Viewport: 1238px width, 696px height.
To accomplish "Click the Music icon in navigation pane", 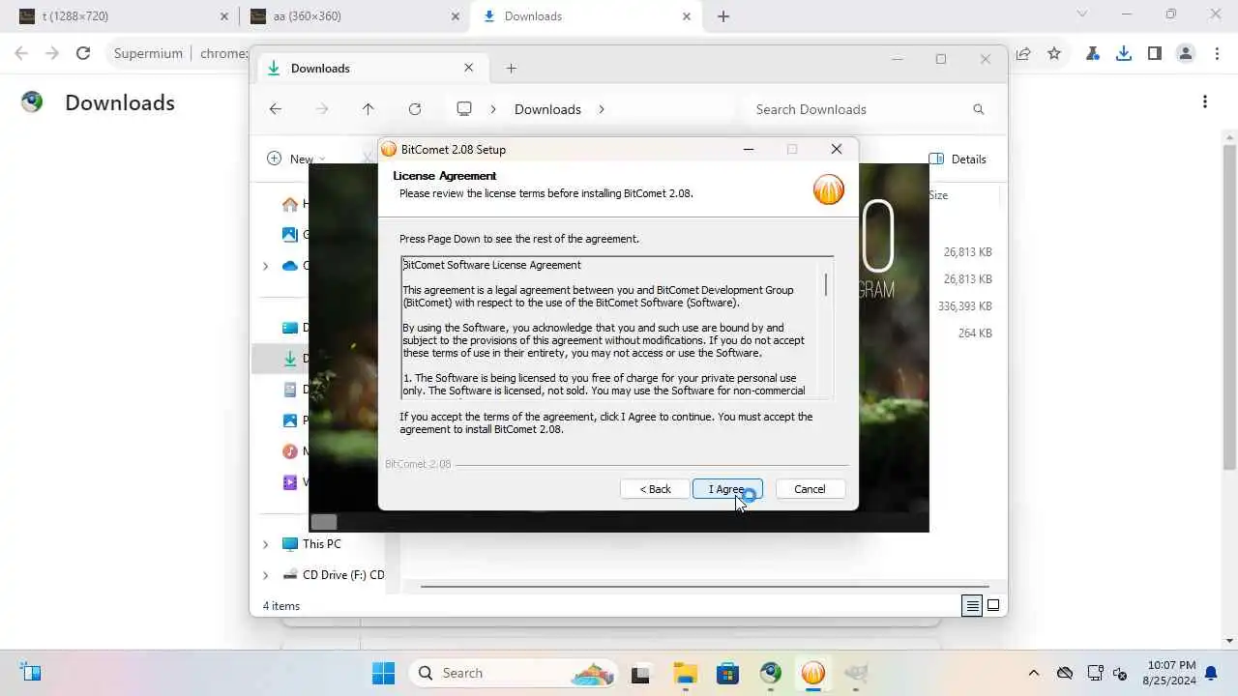I will pos(290,451).
